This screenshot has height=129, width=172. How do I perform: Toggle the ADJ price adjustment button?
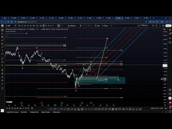(166, 108)
